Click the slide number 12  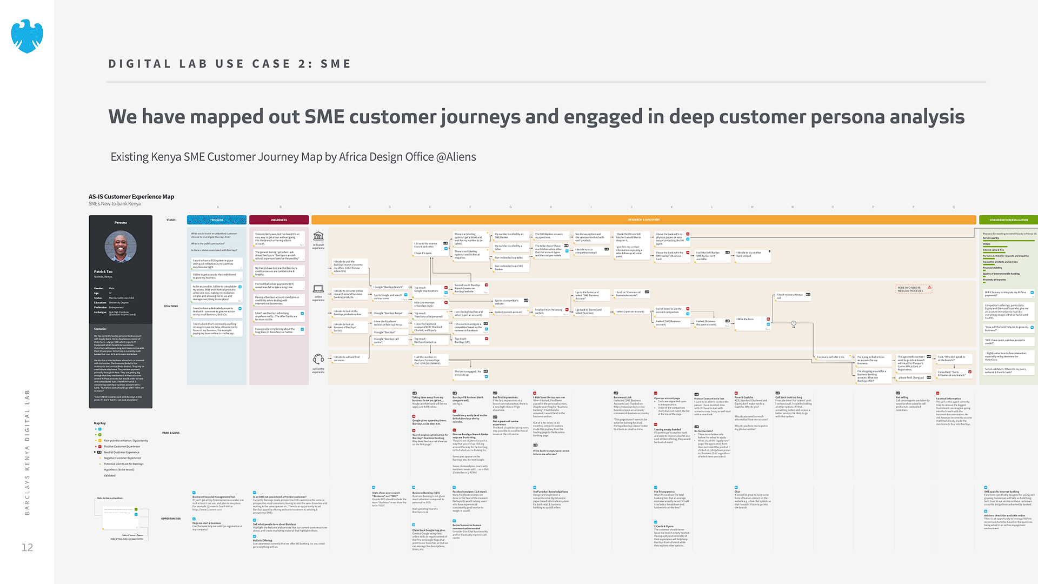click(27, 547)
